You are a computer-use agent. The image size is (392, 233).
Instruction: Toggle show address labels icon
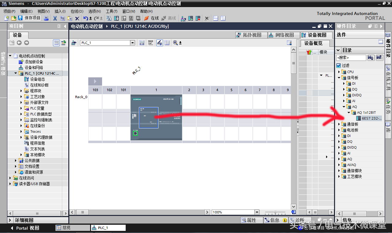[x=159, y=43]
